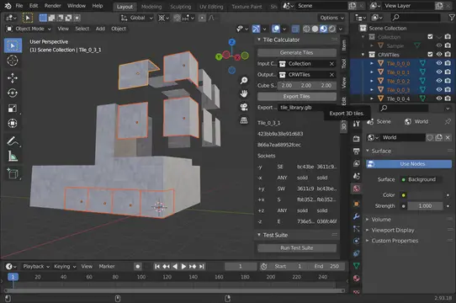Switch to solid viewport shading
Image resolution: width=456 pixels, height=303 pixels.
315,29
